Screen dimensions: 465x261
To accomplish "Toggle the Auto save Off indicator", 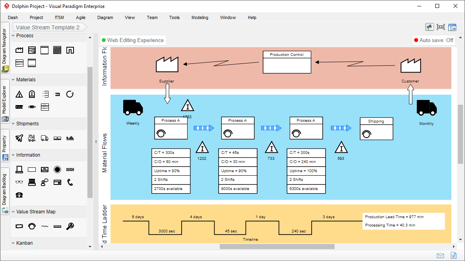I will point(434,40).
